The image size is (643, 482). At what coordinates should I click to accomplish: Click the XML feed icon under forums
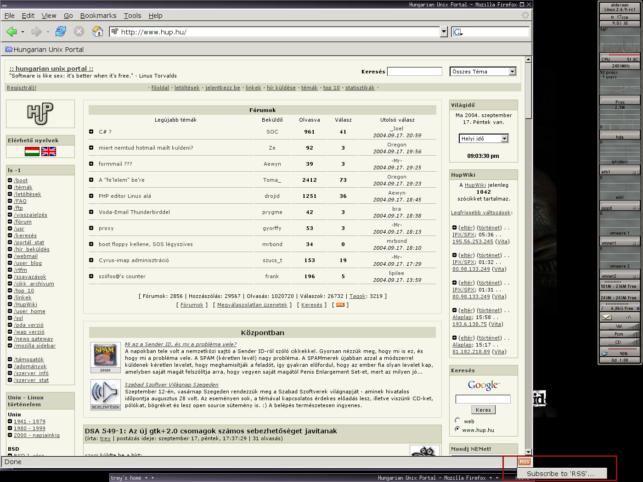[x=340, y=305]
